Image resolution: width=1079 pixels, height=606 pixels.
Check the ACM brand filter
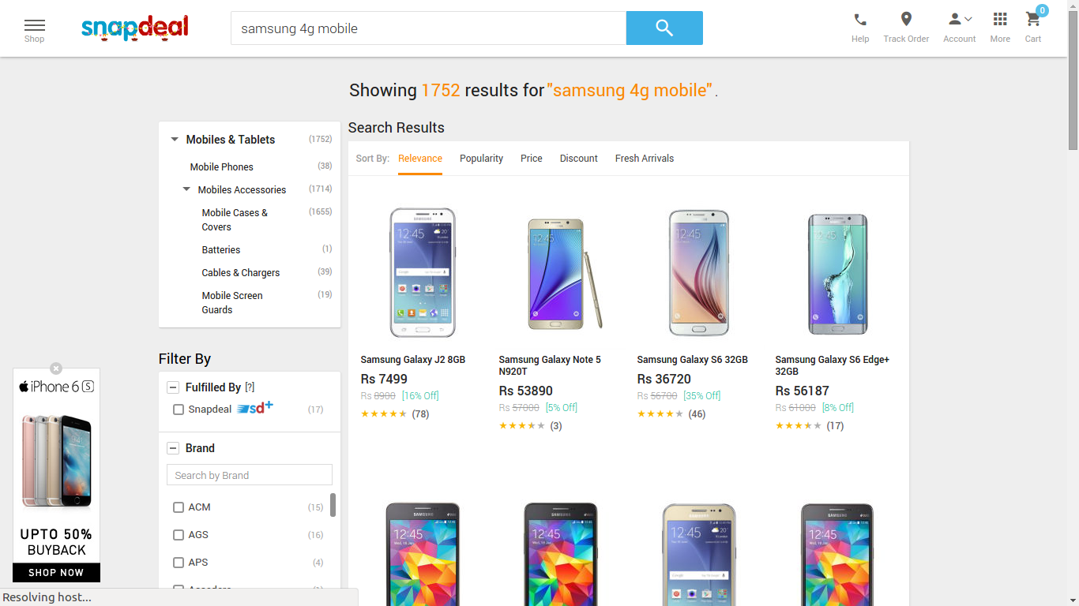pyautogui.click(x=179, y=507)
